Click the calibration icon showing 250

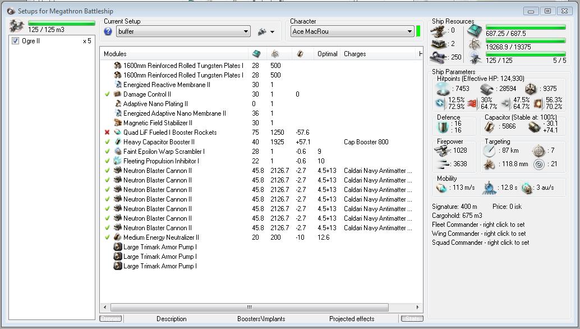click(x=438, y=57)
